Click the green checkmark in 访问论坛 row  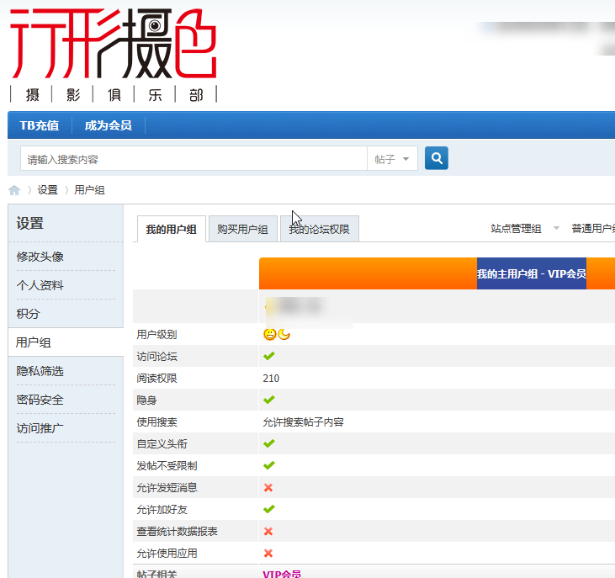tap(269, 356)
